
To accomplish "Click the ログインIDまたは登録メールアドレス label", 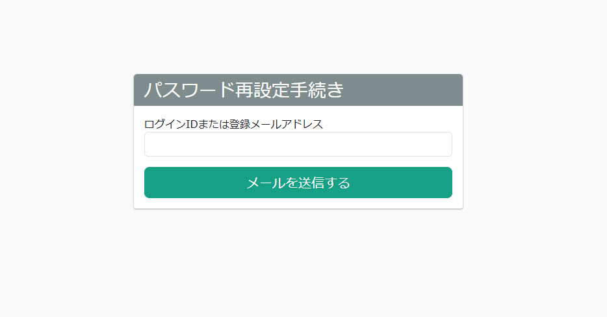I will pos(233,124).
